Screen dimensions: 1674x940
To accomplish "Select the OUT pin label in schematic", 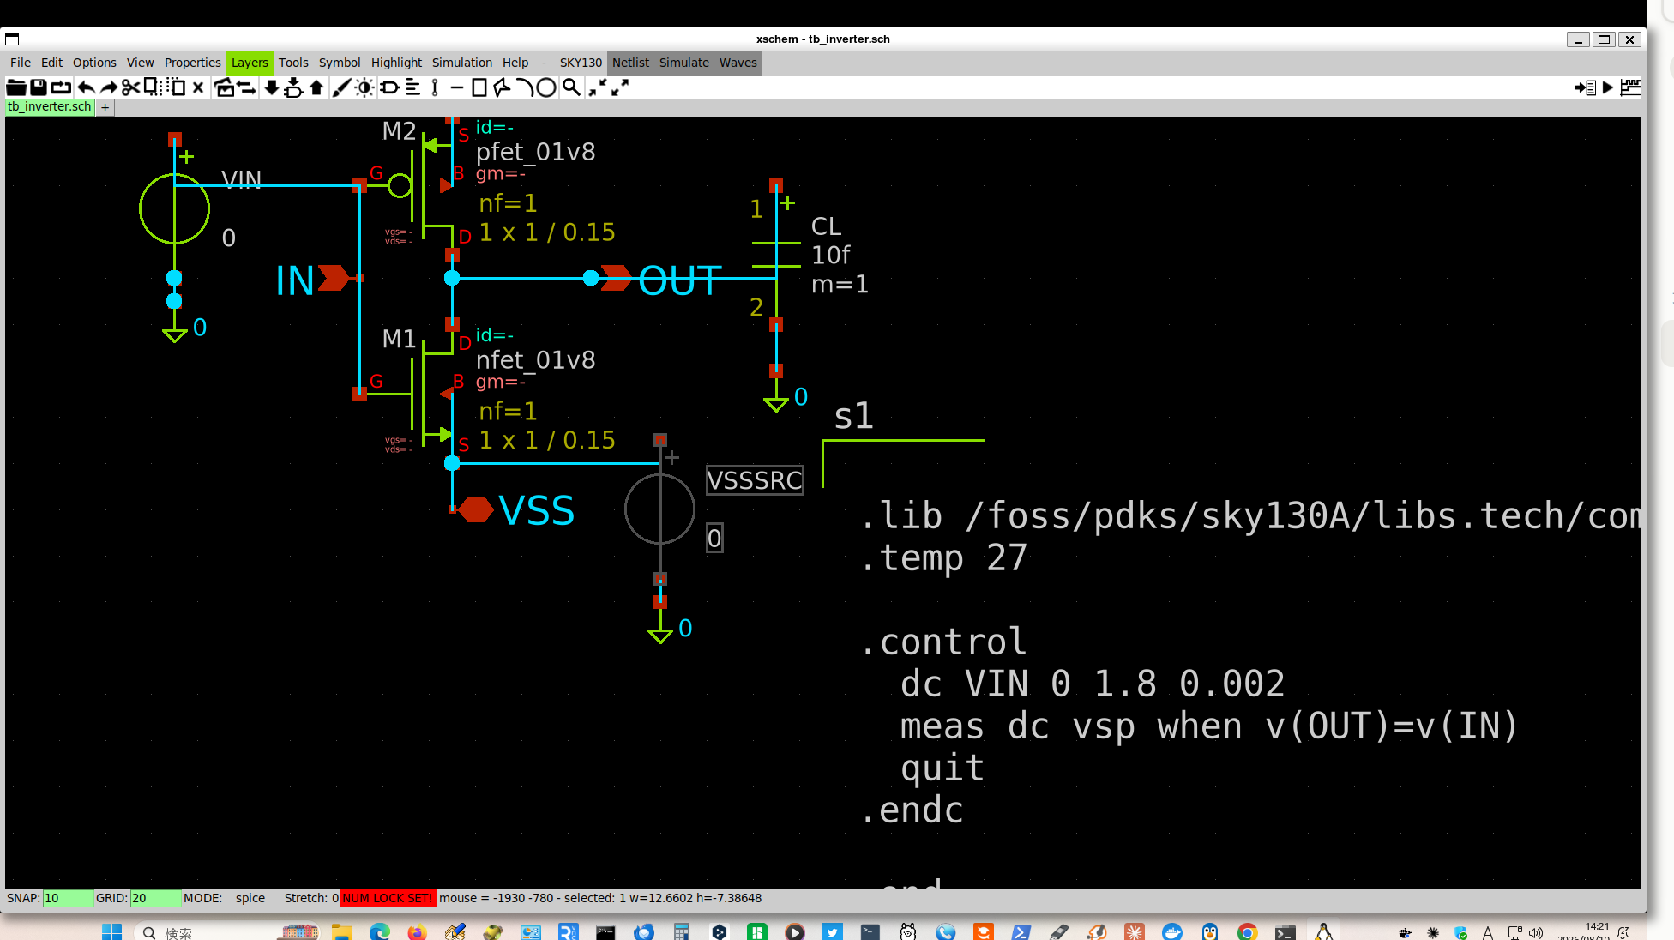I will click(x=680, y=280).
